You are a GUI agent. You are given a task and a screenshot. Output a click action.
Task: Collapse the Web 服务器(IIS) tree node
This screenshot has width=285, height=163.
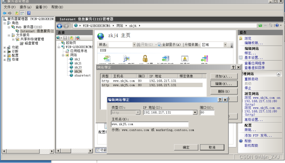(x=9, y=27)
